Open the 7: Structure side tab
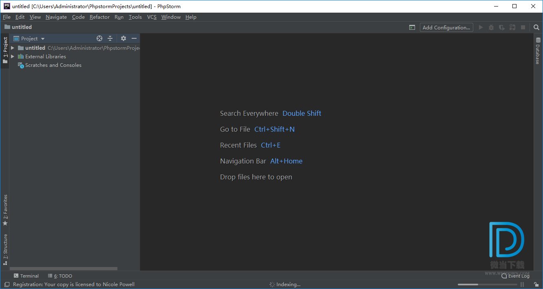543x289 pixels. click(x=5, y=249)
